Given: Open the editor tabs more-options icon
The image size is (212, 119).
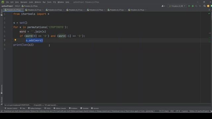Looking at the screenshot, I should [x=209, y=10].
